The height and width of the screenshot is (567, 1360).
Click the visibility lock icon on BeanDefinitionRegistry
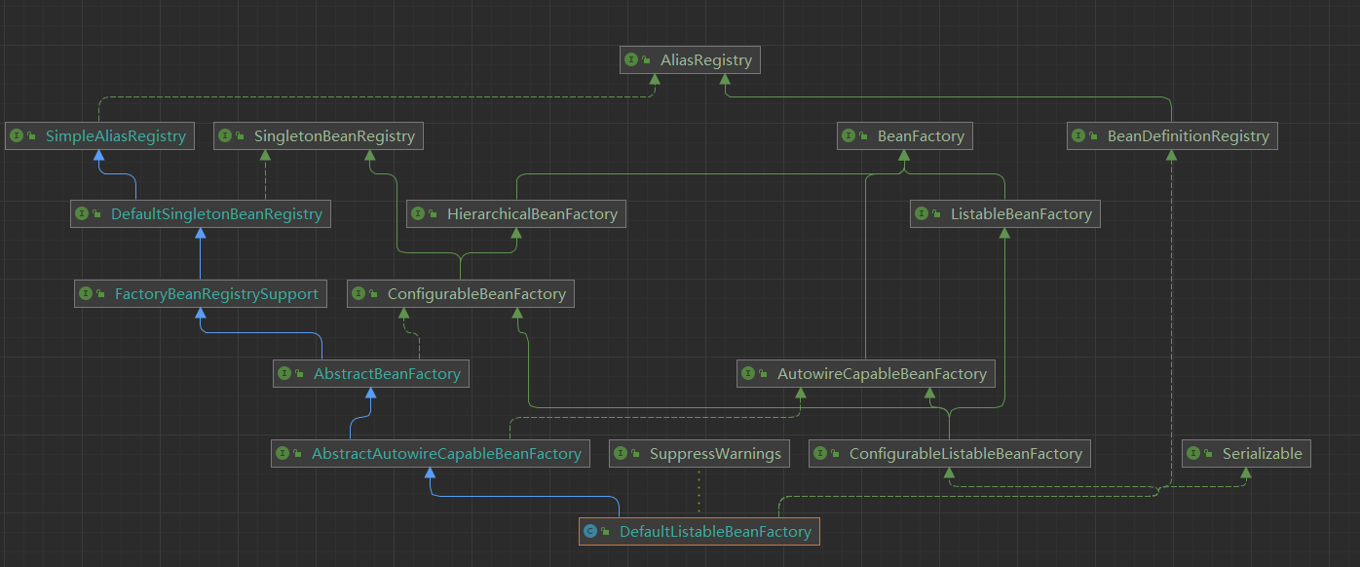pyautogui.click(x=1094, y=136)
